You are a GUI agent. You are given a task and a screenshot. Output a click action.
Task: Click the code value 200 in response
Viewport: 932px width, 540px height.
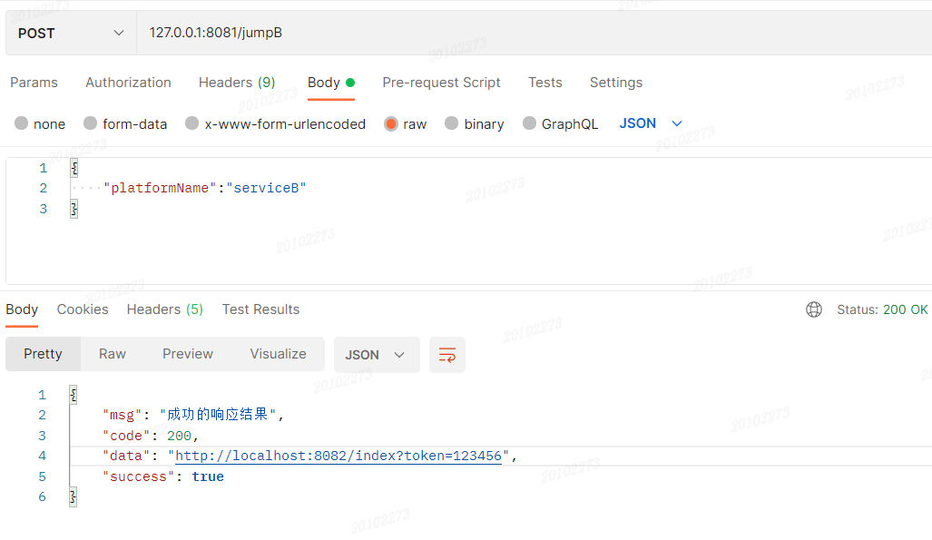pyautogui.click(x=179, y=436)
